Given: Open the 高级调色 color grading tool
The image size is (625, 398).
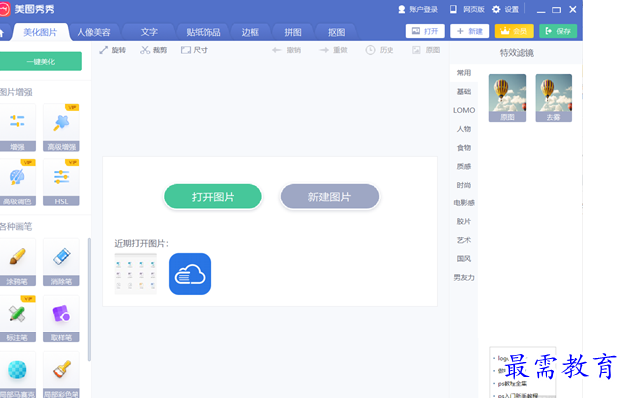Looking at the screenshot, I should [17, 183].
